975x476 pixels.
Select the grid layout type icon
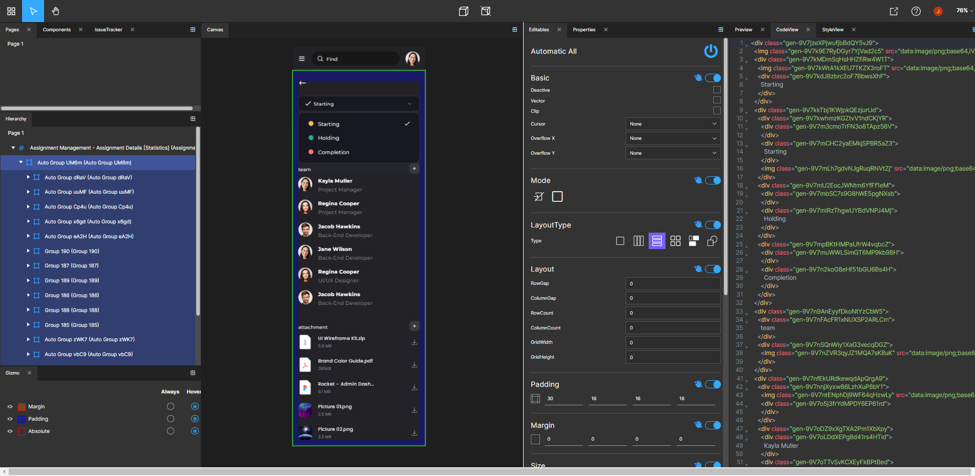pyautogui.click(x=675, y=240)
